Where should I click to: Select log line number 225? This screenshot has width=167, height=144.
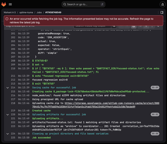pyautogui.click(x=13, y=138)
